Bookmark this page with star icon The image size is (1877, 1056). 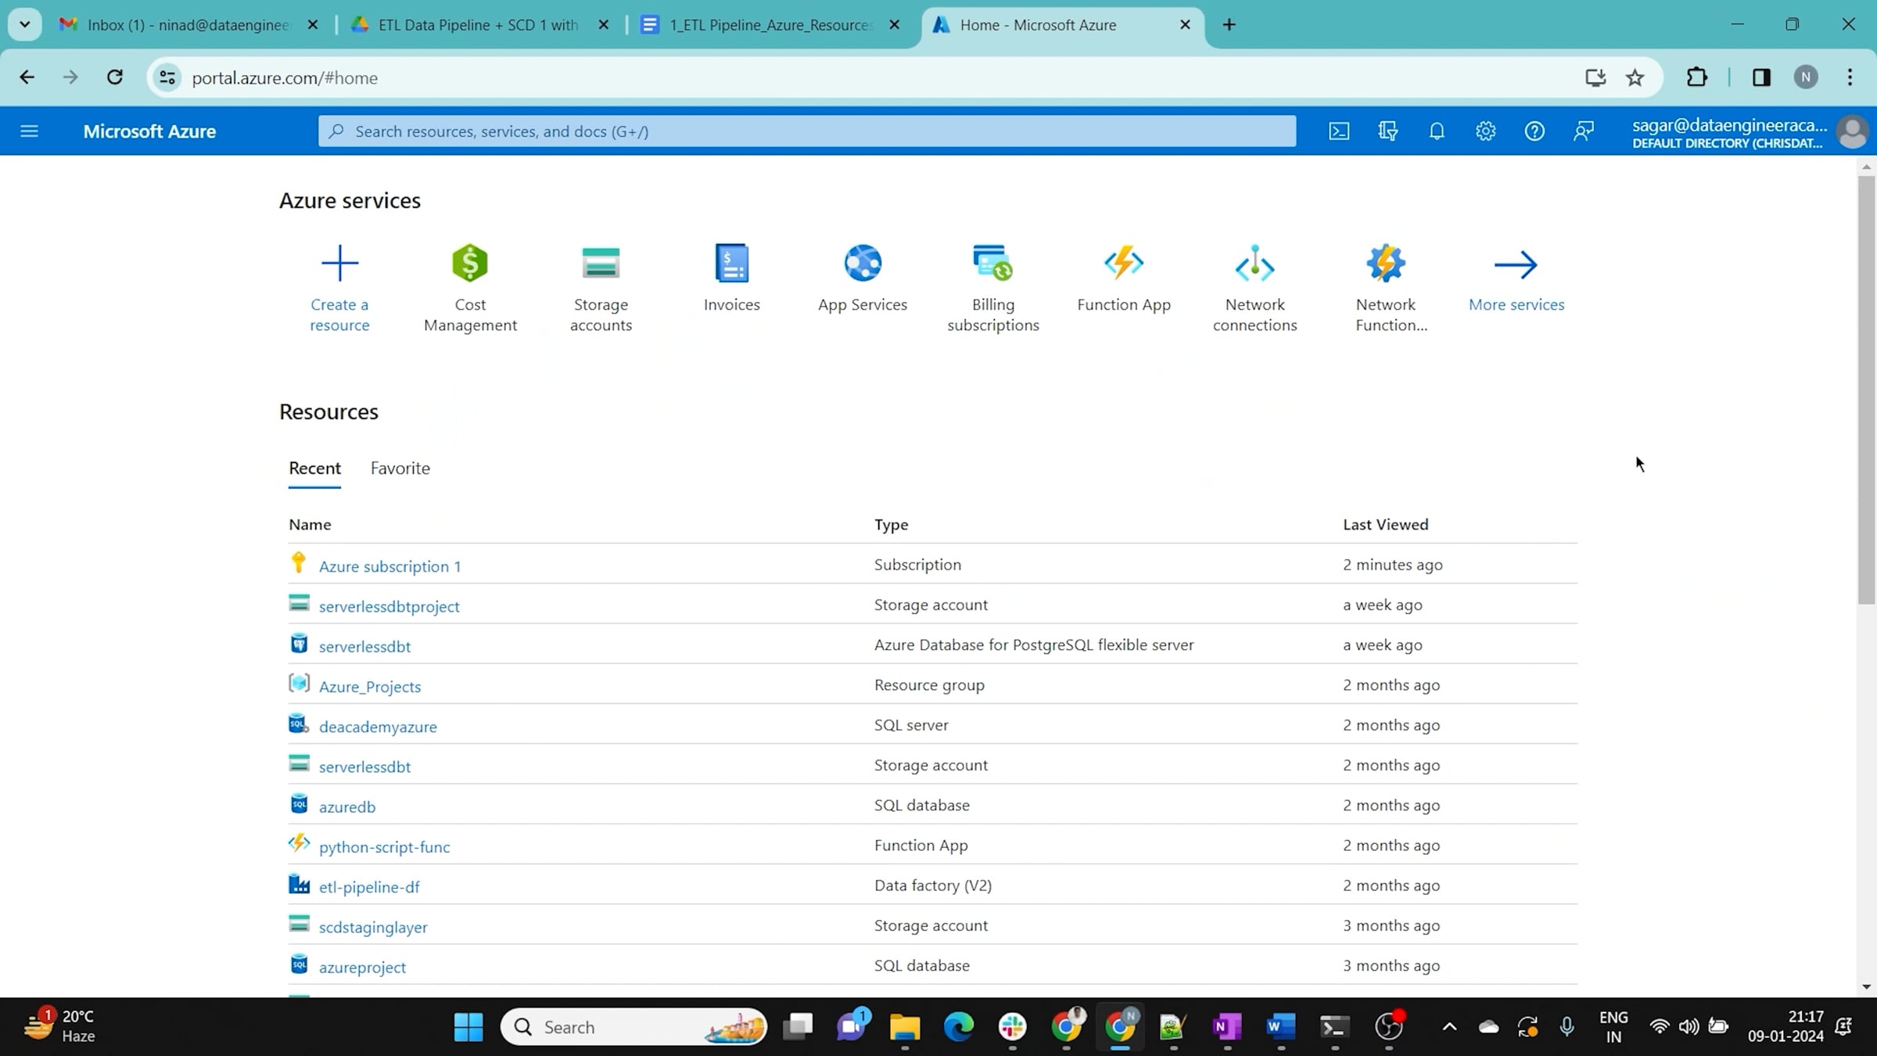[x=1635, y=77]
